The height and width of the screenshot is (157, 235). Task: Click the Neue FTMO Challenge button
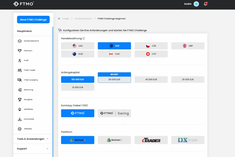coord(33,20)
